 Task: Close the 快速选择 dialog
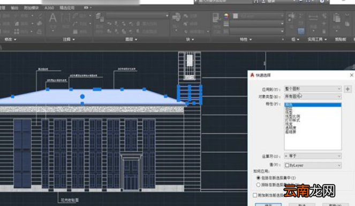click(351, 75)
